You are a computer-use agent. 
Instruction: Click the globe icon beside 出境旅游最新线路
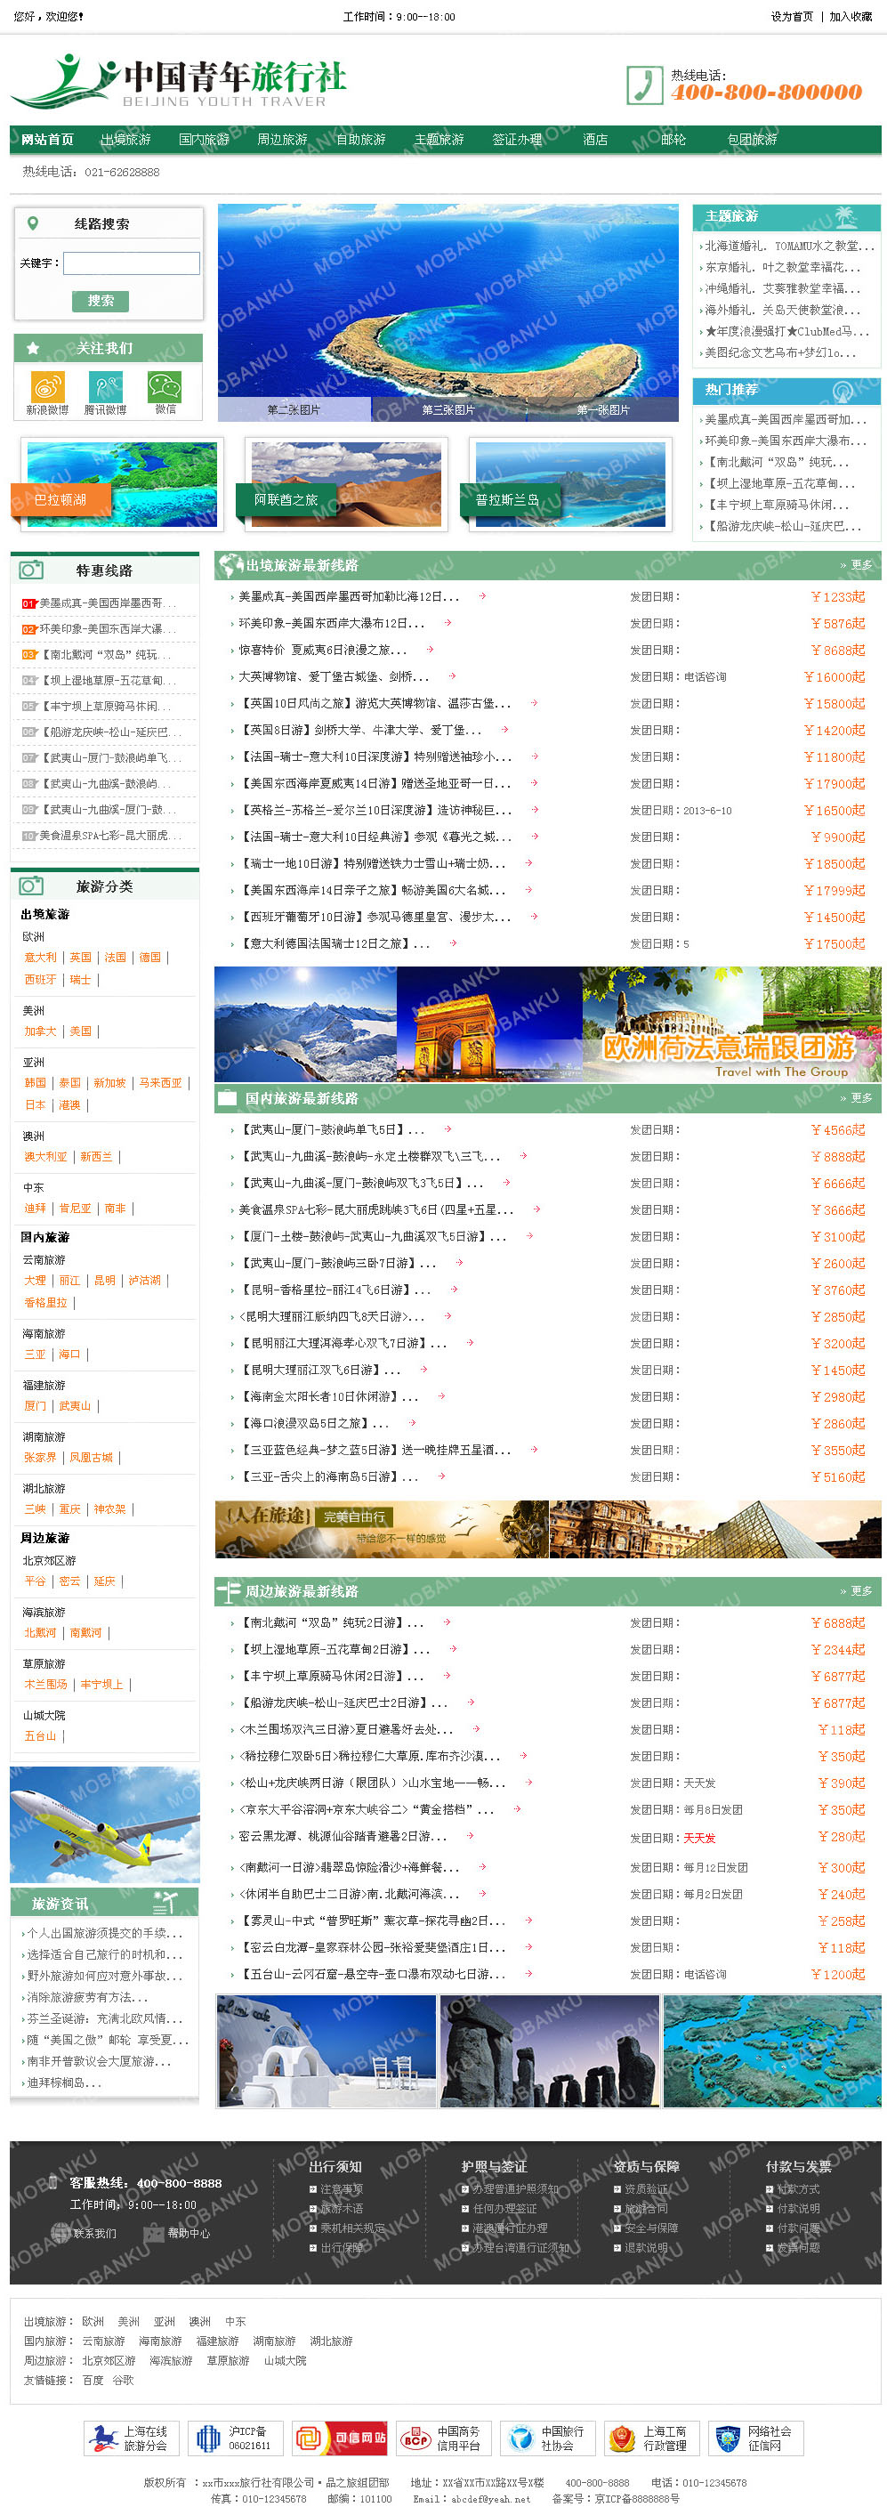[230, 564]
